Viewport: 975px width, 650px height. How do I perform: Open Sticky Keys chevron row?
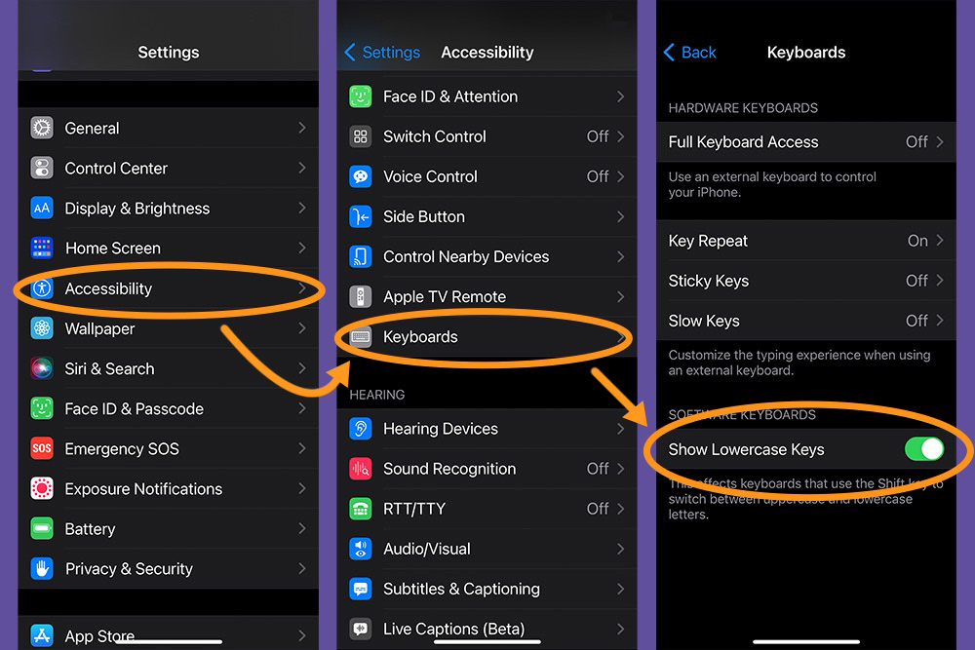tap(804, 281)
